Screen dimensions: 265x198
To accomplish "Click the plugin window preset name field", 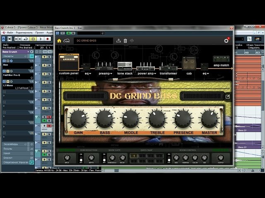I will tap(89, 33).
